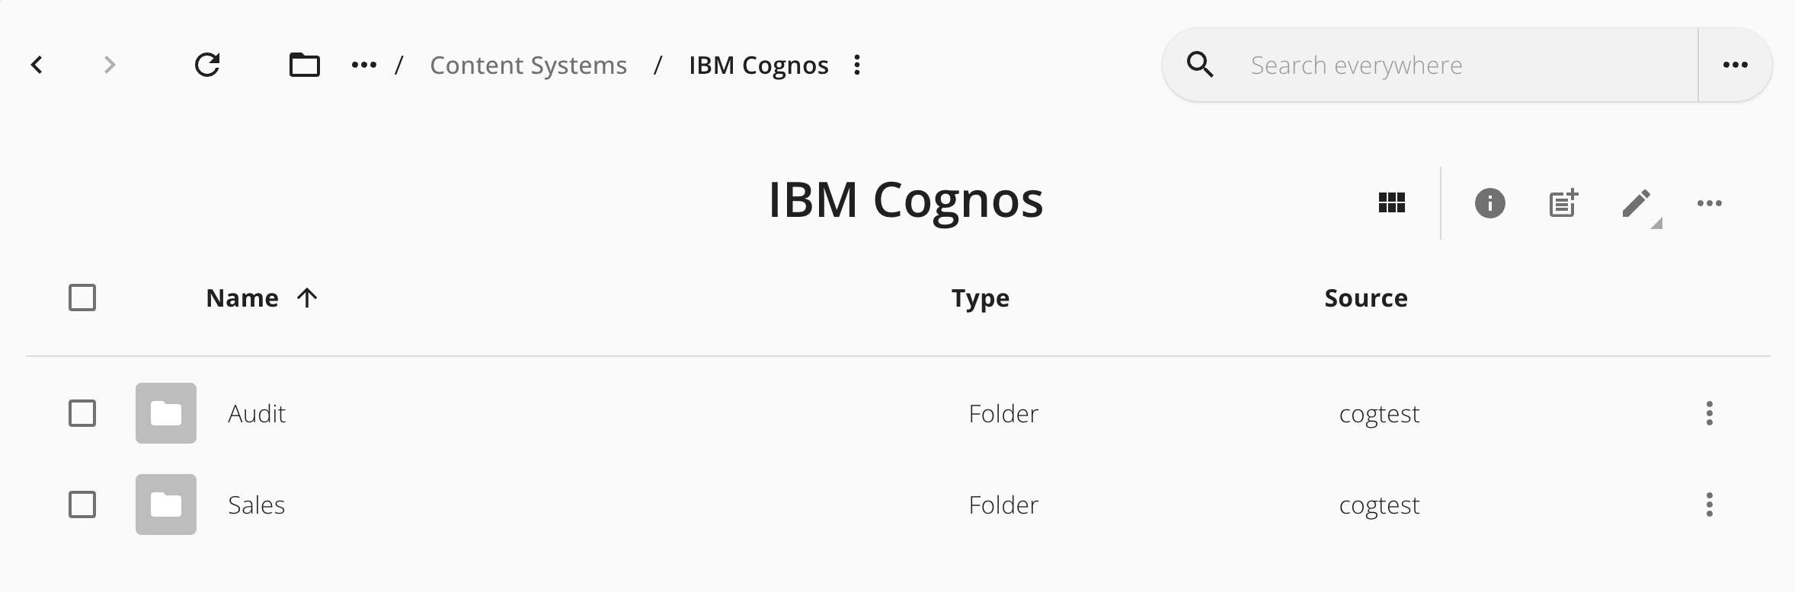Click the forward navigation arrow

click(110, 65)
